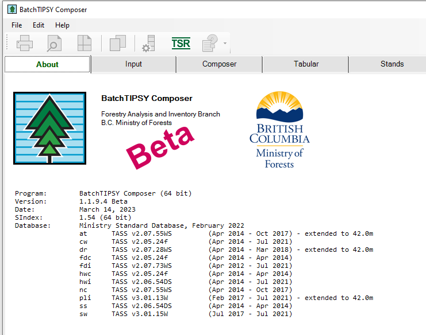Click SIndex value '1.54 (64 bit)'
This screenshot has height=335, width=426.
105,217
